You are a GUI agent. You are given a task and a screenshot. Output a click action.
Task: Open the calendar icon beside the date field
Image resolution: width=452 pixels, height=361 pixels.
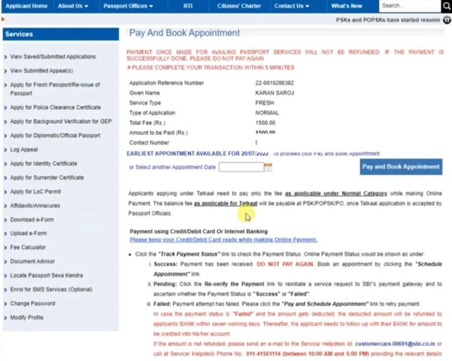(268, 167)
